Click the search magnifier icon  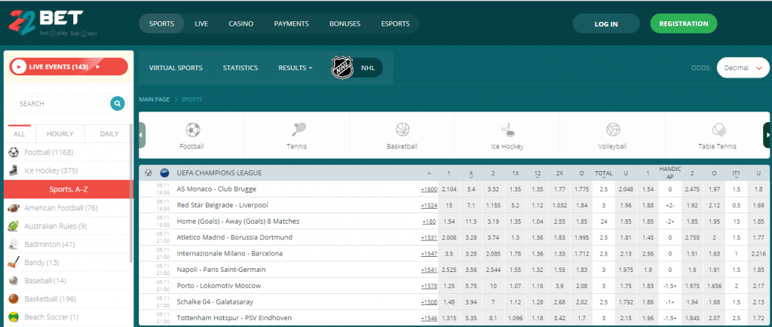tap(117, 104)
